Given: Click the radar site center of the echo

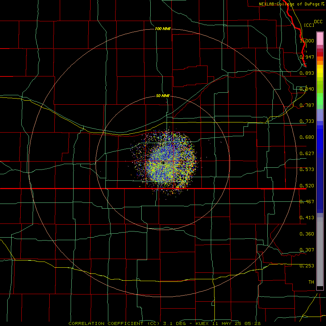Looking at the screenshot, I should [x=163, y=163].
